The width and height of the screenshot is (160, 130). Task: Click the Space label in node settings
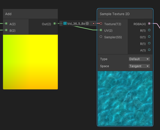pyautogui.click(x=104, y=66)
